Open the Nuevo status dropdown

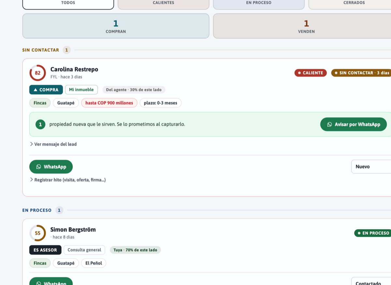click(x=371, y=167)
